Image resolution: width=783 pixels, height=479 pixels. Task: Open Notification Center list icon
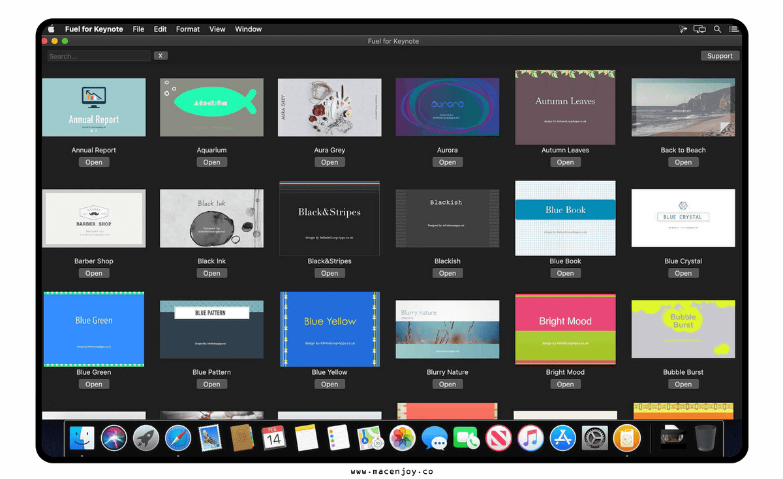tap(734, 29)
